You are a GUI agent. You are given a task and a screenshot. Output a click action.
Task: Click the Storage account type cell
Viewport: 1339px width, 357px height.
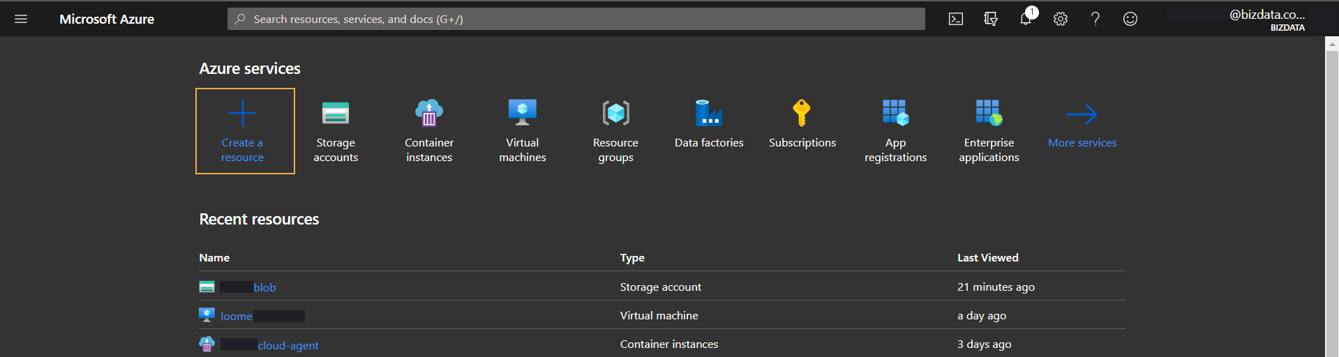coord(661,287)
